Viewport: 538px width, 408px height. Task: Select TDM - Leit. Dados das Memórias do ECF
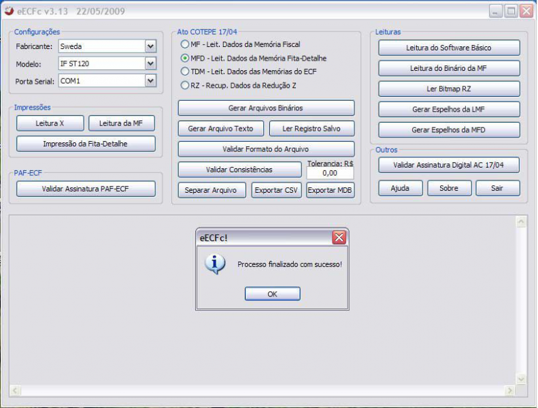[184, 72]
